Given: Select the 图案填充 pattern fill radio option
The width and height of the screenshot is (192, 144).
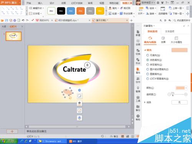Looking at the screenshot, I should point(147,74).
